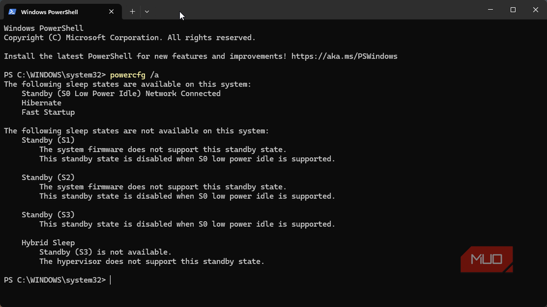Screen dimensions: 547x307
Task: Open the https://aka.ms/PSWindows link
Action: pos(344,56)
